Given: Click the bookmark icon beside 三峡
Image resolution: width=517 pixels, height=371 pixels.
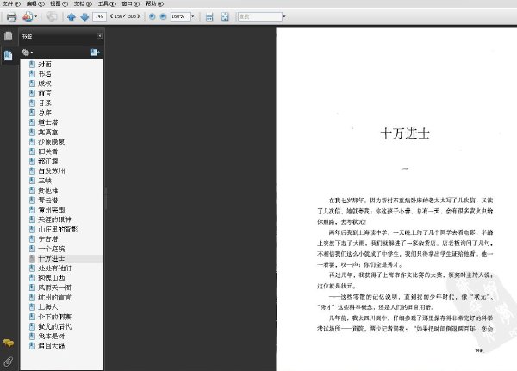Looking at the screenshot, I should pyautogui.click(x=32, y=181).
